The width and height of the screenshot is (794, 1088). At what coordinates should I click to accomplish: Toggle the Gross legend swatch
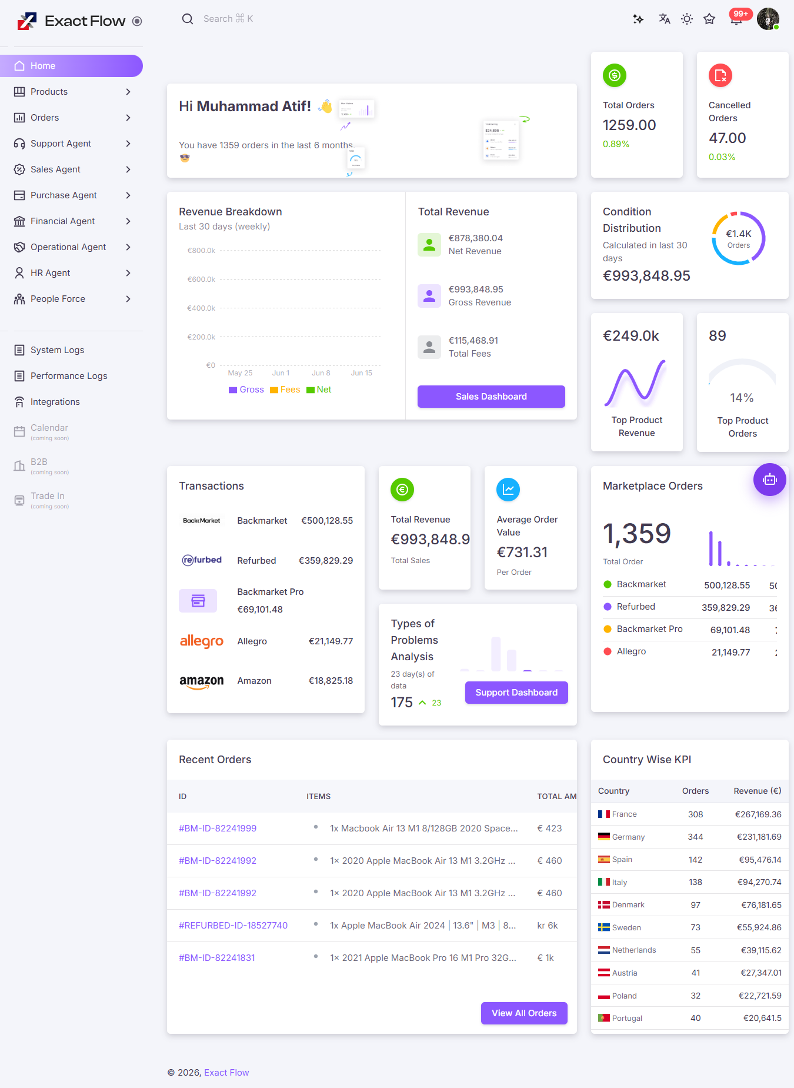coord(233,390)
